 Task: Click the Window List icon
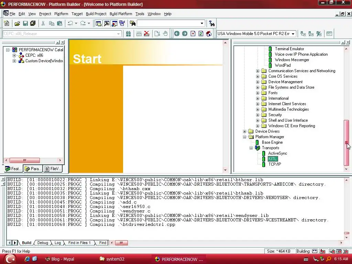122,23
